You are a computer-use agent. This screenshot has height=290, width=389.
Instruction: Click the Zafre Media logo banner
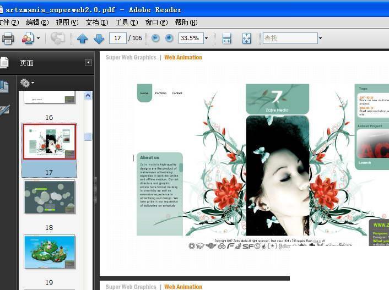(x=277, y=99)
